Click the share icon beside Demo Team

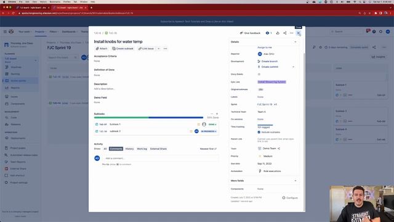(x=279, y=149)
